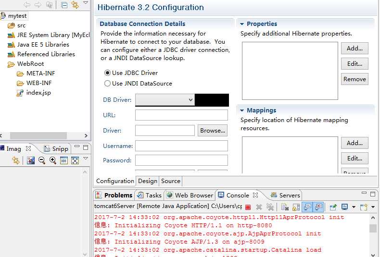This screenshot has height=257, width=380.
Task: Click the greyed Up-folder icon in explorer toolbar
Action: click(49, 5)
